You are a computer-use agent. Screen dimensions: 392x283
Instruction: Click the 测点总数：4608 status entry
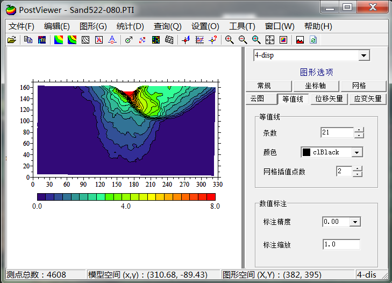(x=45, y=275)
